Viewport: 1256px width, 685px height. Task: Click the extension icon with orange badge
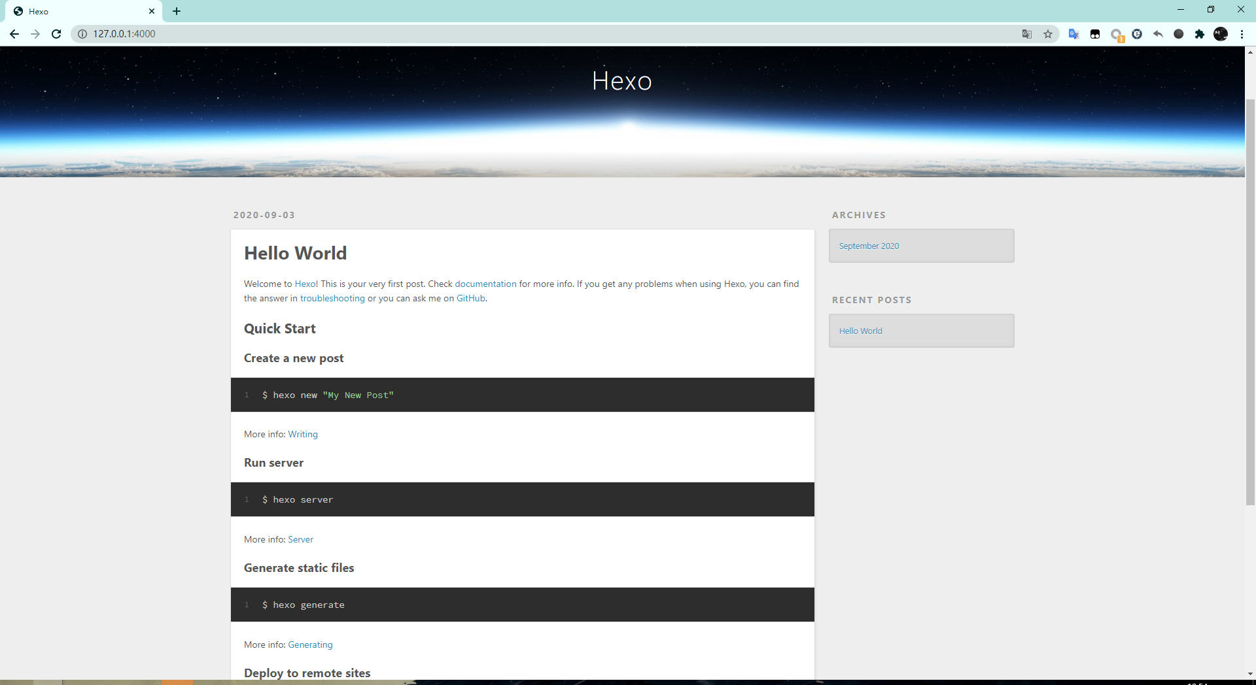click(x=1117, y=35)
